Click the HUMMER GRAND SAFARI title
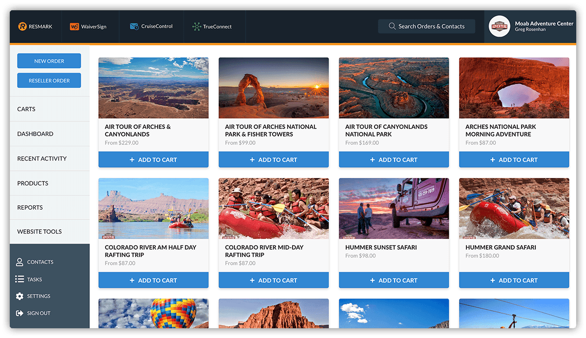The width and height of the screenshot is (586, 338). (501, 247)
